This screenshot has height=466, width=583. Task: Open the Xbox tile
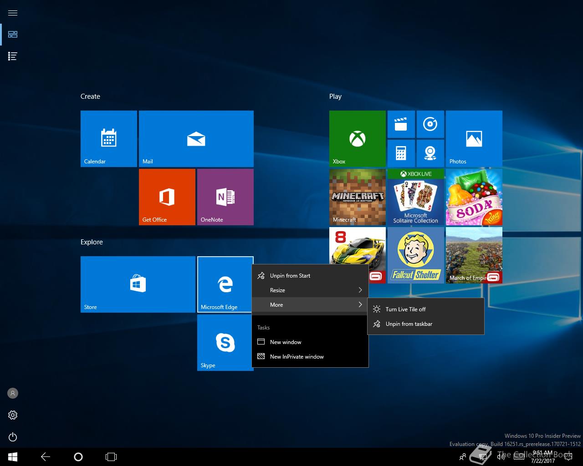[x=358, y=139]
